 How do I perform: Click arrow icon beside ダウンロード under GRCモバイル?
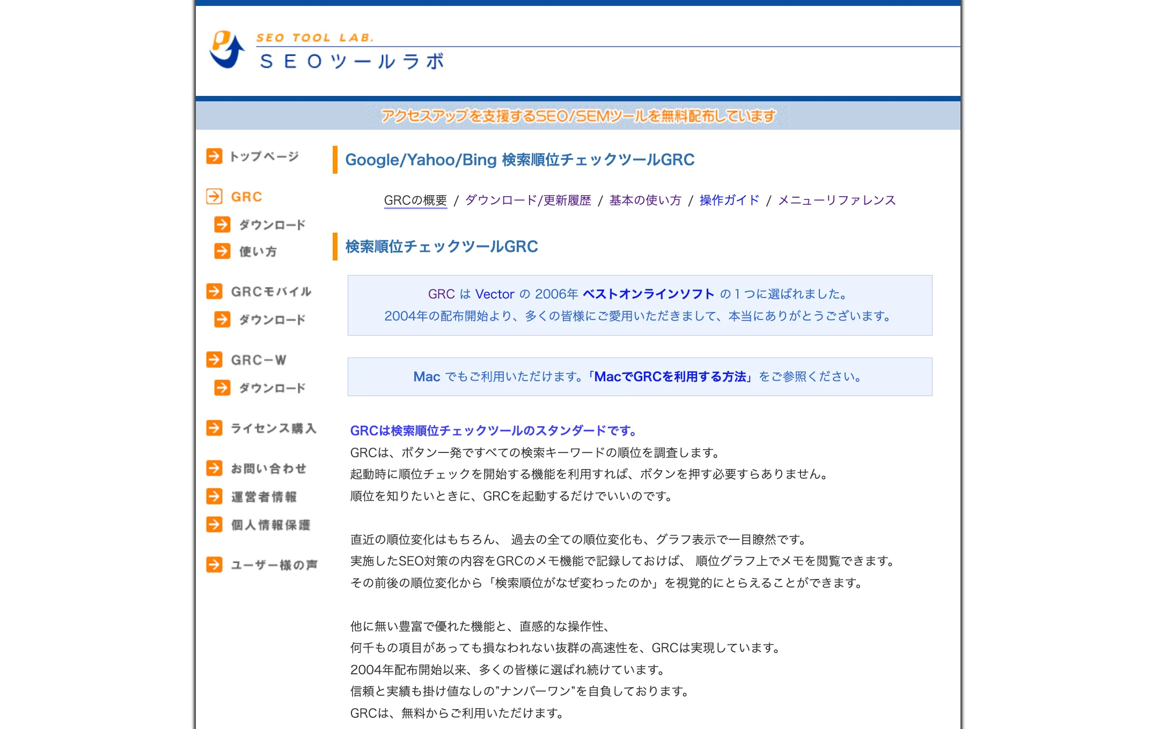[222, 319]
